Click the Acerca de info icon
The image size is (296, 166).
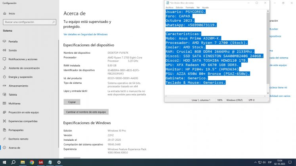(4, 147)
